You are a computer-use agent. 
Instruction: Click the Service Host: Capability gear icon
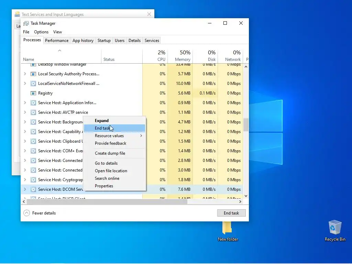33,132
